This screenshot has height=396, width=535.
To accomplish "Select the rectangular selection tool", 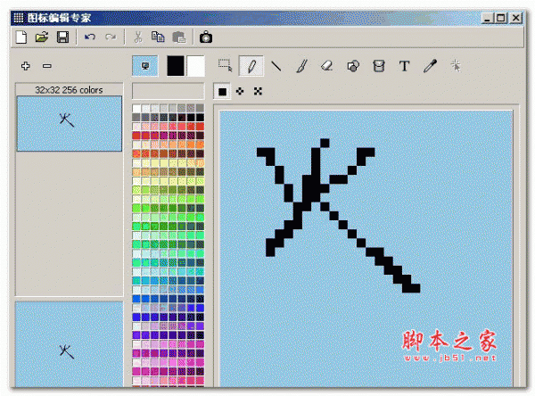I will point(226,65).
